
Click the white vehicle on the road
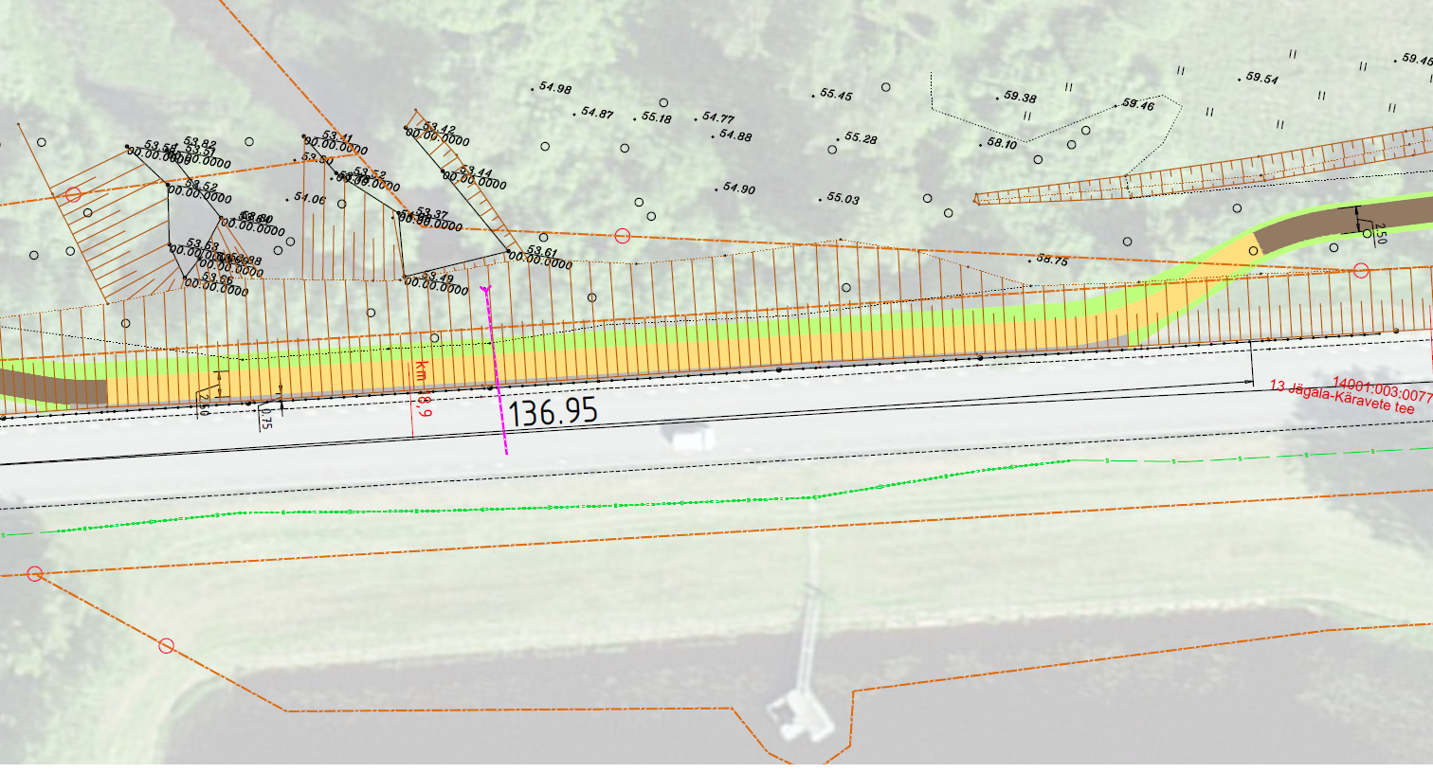(x=694, y=439)
